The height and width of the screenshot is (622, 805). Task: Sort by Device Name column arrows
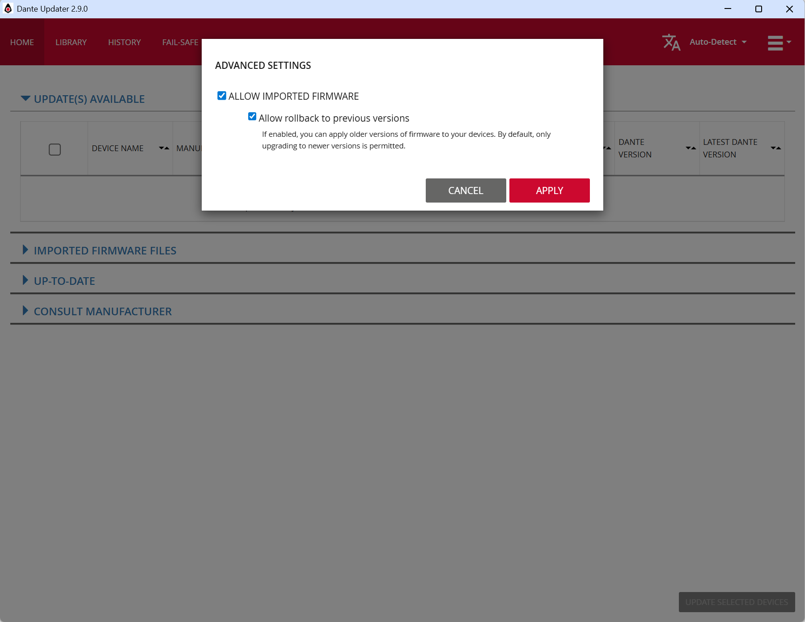coord(164,148)
